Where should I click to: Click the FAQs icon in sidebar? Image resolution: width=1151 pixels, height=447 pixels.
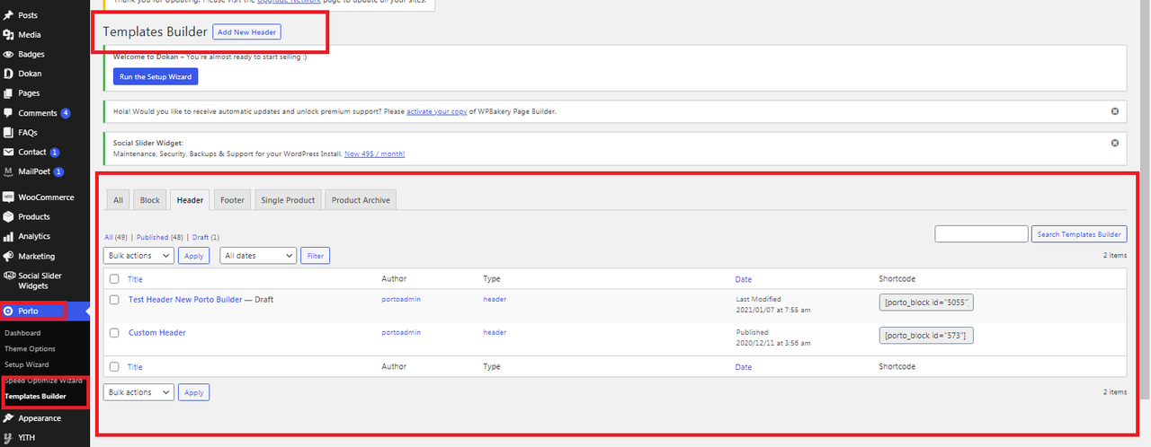pyautogui.click(x=8, y=133)
